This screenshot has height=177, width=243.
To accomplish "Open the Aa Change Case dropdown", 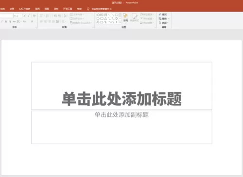I will point(25,21).
